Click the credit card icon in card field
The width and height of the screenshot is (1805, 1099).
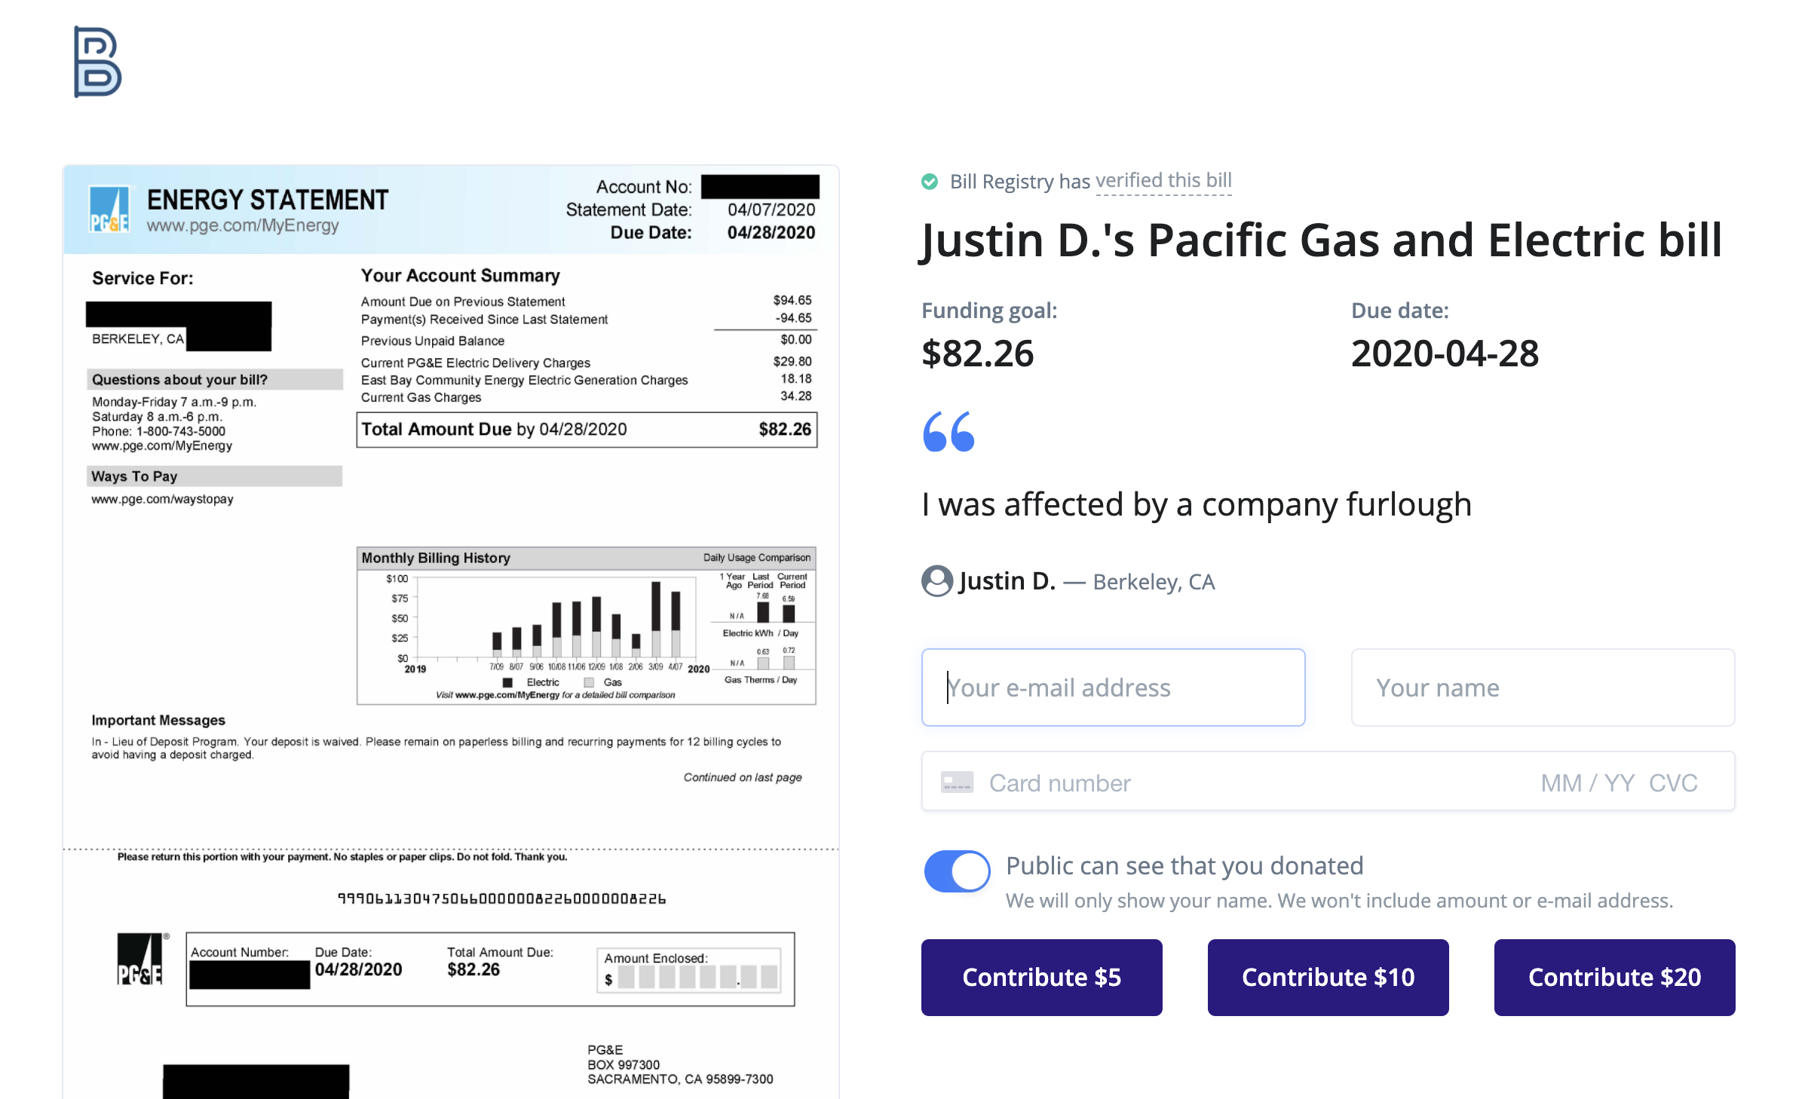tap(957, 782)
